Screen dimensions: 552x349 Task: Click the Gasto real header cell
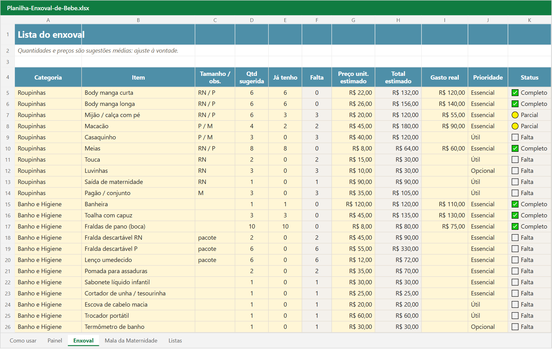tap(444, 77)
